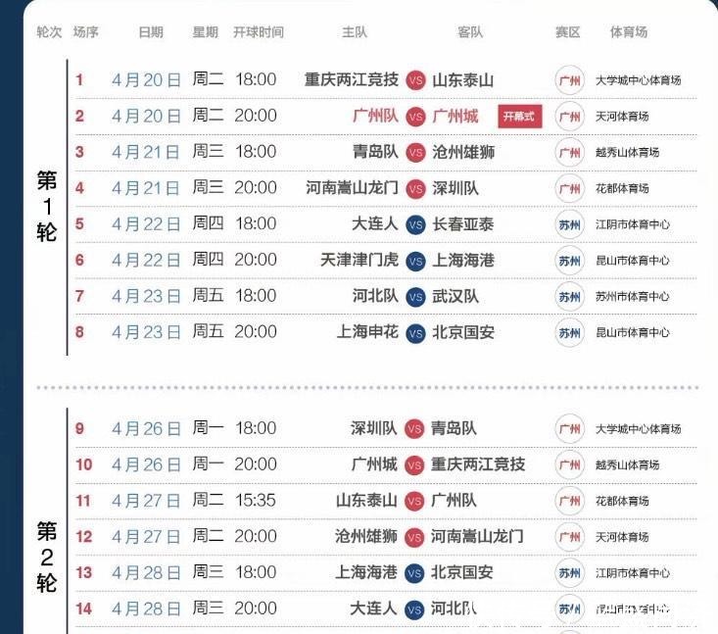Select the 日期 column header
The width and height of the screenshot is (718, 634).
coord(151,32)
